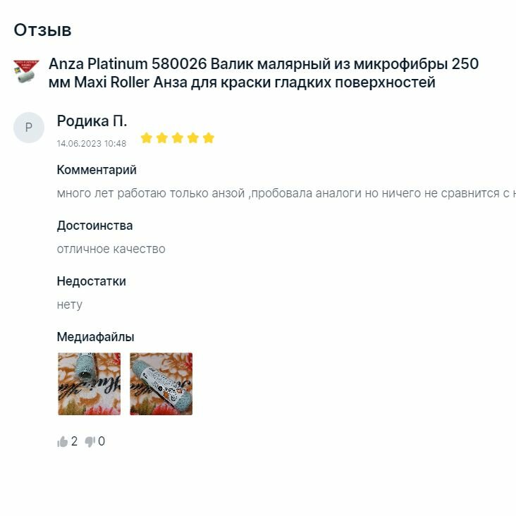This screenshot has width=516, height=516.
Task: Click the reviewer avatar with letter P
Action: click(29, 128)
